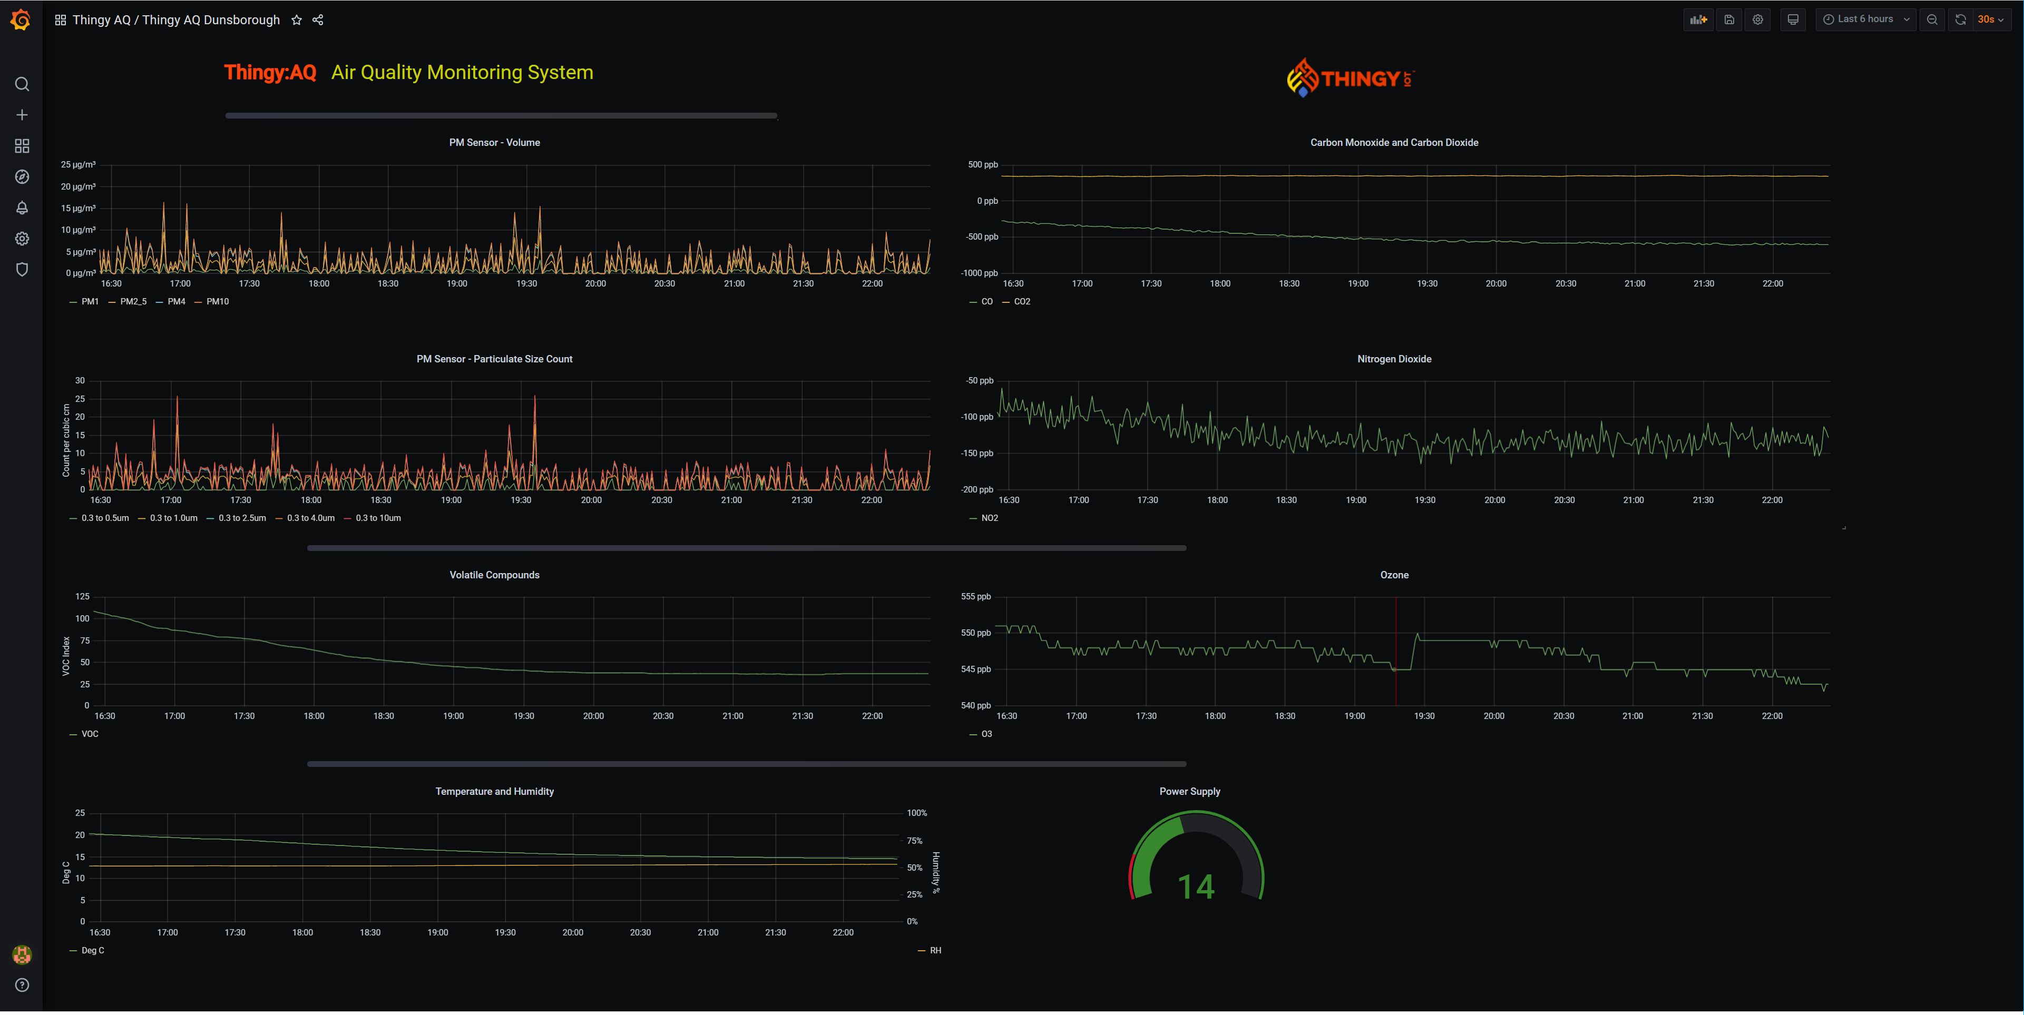2024x1015 pixels.
Task: Click Air Quality Monitoring System heading
Action: (x=462, y=72)
